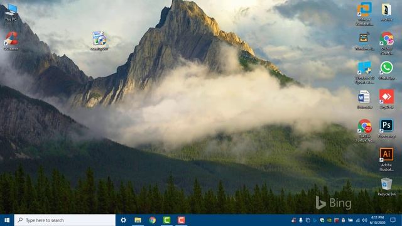The image size is (402, 226).
Task: Launch the WhatsApp desktop shortcut
Action: click(386, 70)
